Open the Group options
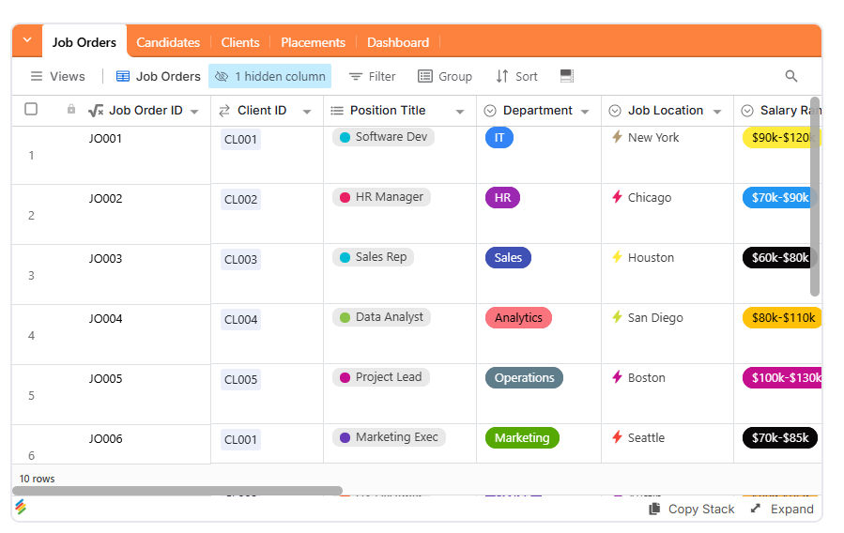 coord(445,76)
